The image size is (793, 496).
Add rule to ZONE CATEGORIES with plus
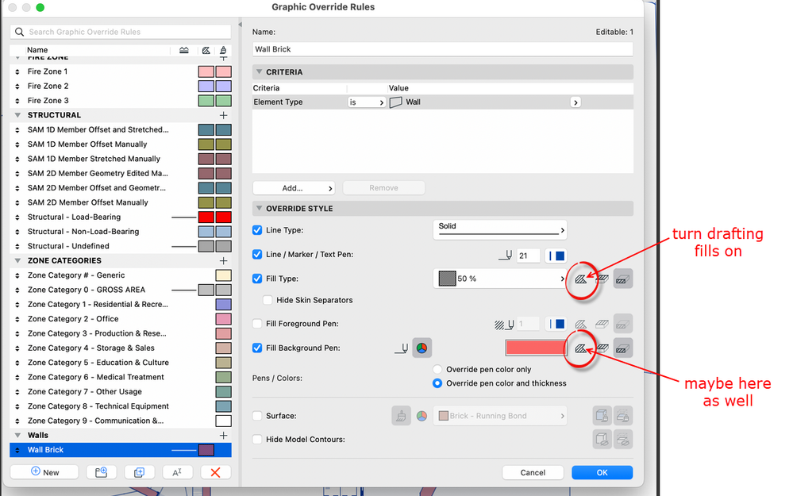pos(223,261)
